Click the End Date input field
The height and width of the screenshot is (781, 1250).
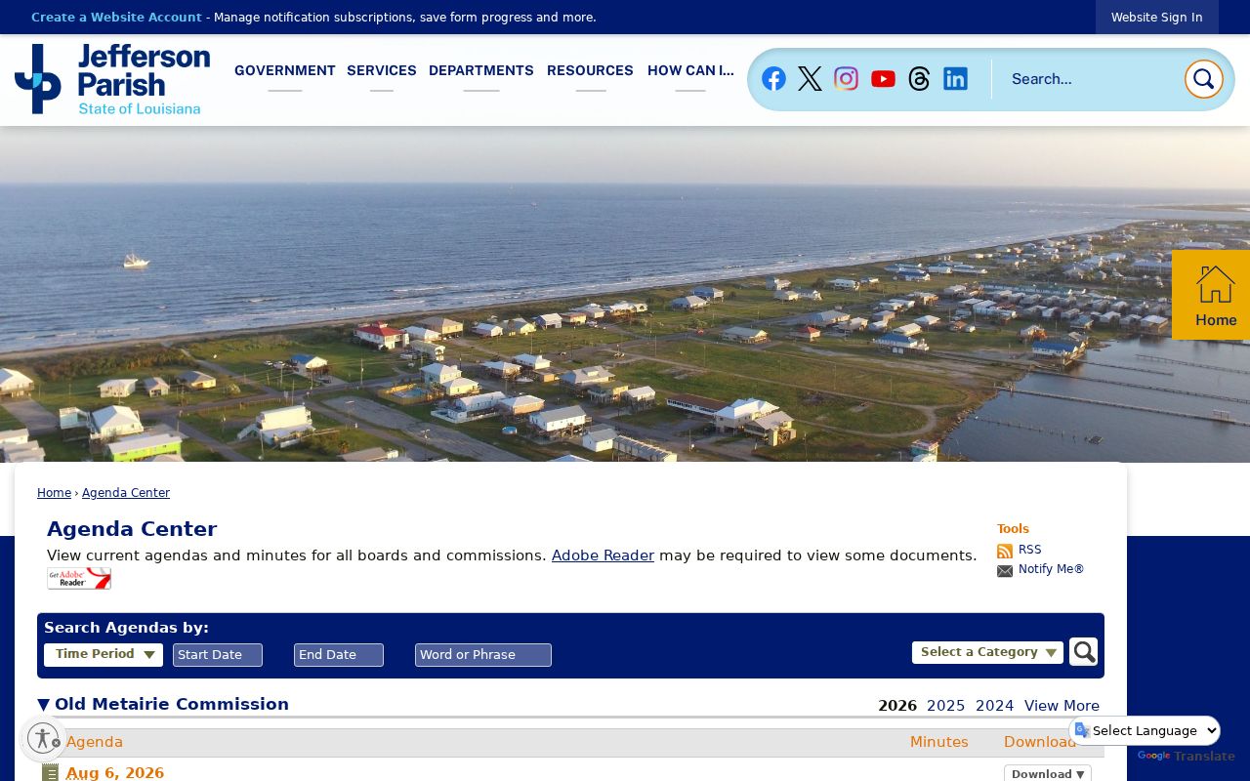339,655
